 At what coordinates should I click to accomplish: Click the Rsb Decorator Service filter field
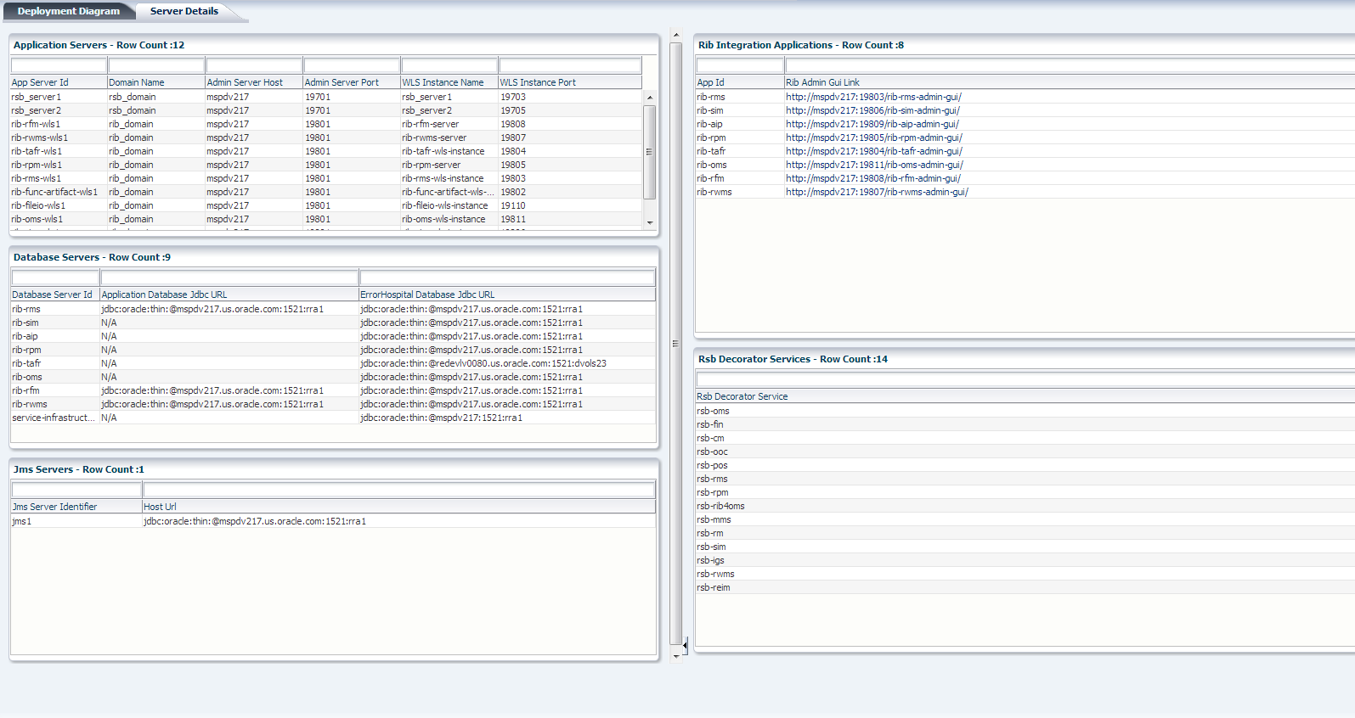1025,379
